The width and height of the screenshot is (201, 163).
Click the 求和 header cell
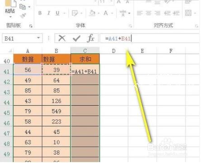(x=85, y=59)
